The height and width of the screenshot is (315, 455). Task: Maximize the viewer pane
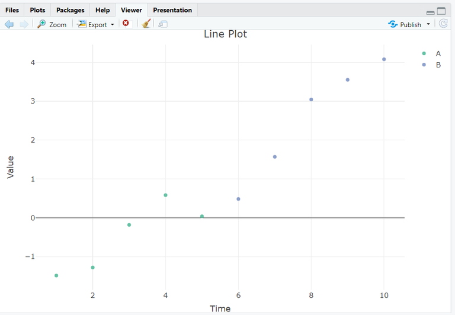(x=441, y=11)
